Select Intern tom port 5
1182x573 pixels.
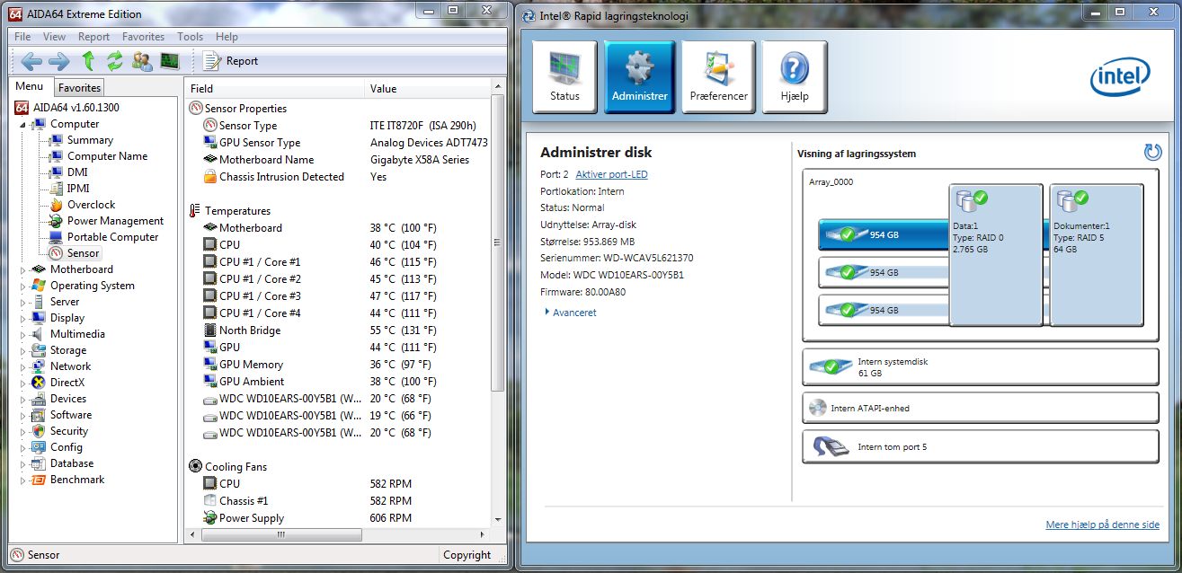tap(980, 446)
